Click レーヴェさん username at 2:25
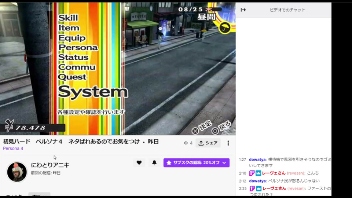The height and width of the screenshot is (198, 352). click(x=274, y=188)
